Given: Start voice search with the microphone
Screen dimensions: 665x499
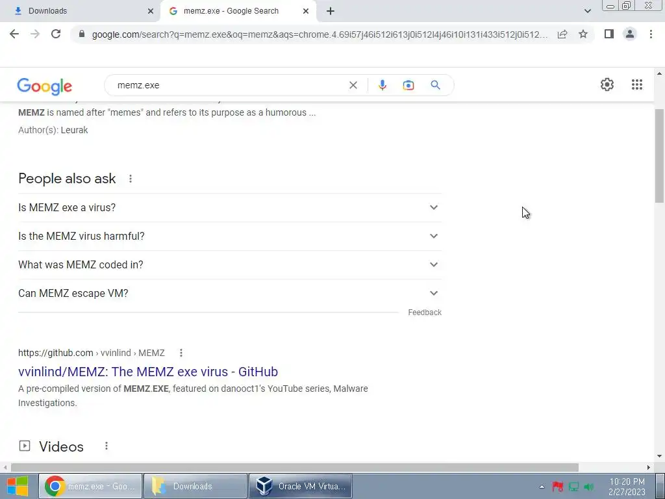Looking at the screenshot, I should point(382,85).
